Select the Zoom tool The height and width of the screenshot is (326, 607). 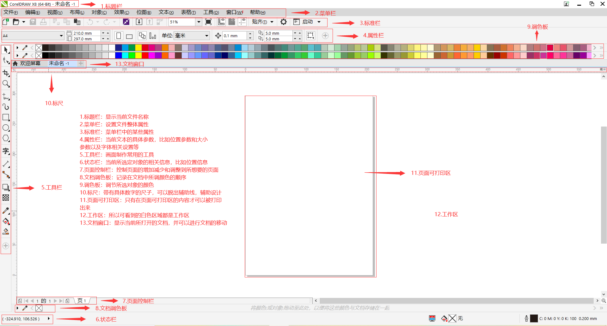pyautogui.click(x=6, y=84)
